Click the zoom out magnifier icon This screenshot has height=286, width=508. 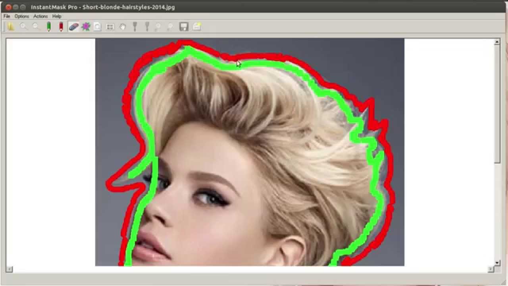point(36,27)
